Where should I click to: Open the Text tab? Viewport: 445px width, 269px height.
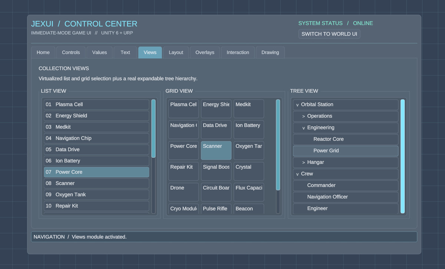pyautogui.click(x=125, y=52)
